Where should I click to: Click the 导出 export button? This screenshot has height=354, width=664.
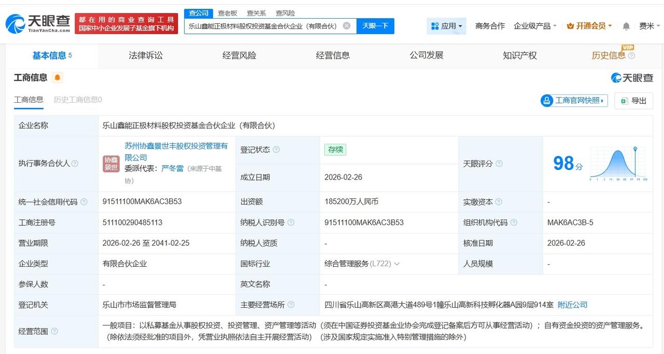(633, 101)
